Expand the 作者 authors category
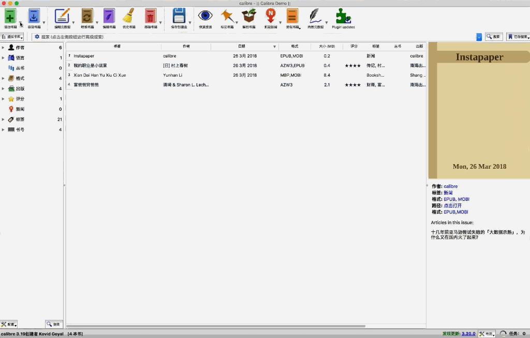530x338 pixels. click(3, 48)
